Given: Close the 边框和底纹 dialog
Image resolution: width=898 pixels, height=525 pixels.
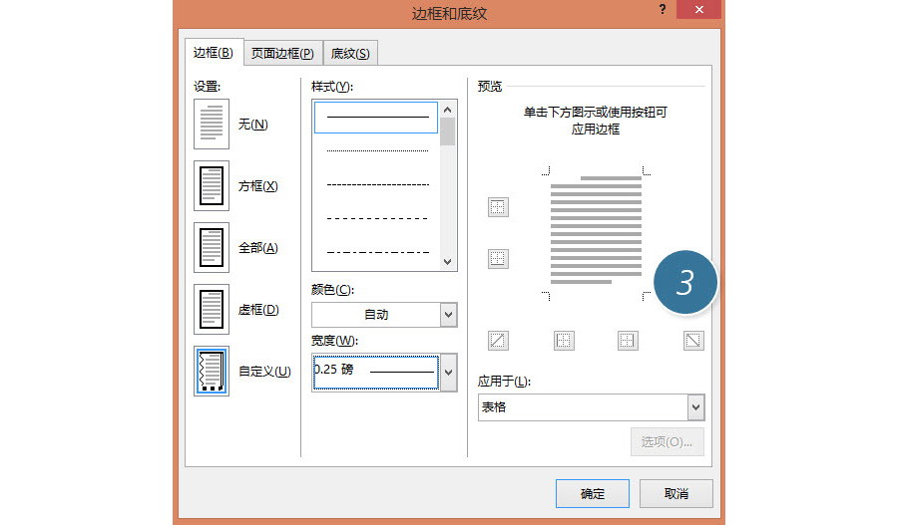Looking at the screenshot, I should tap(699, 9).
